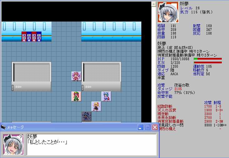
Task: Click the 地上 terrain info line
Action: 175,48
